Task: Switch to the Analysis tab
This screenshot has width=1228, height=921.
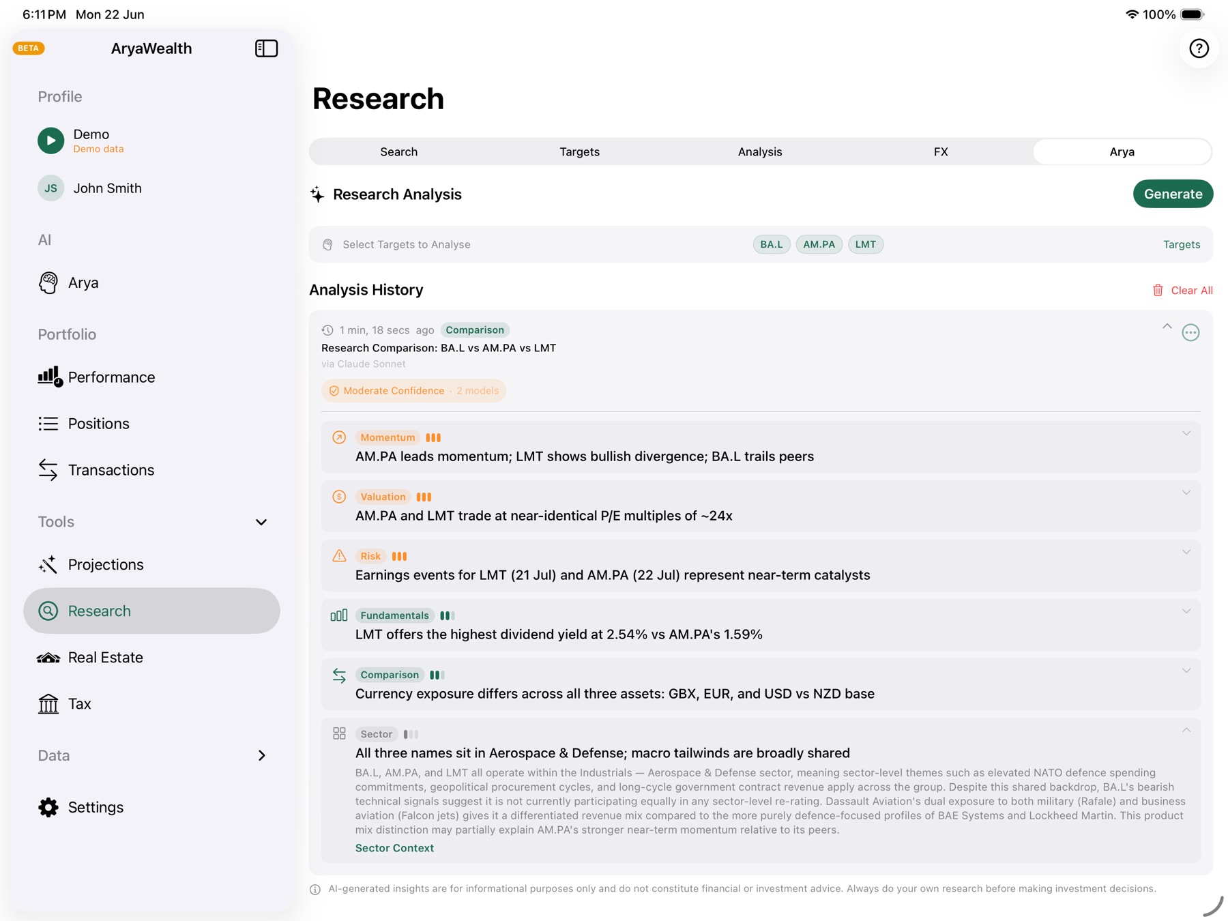Action: [x=760, y=151]
